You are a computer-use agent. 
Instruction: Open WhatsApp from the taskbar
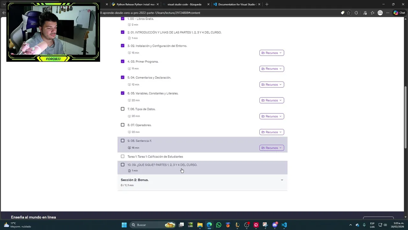click(x=218, y=225)
